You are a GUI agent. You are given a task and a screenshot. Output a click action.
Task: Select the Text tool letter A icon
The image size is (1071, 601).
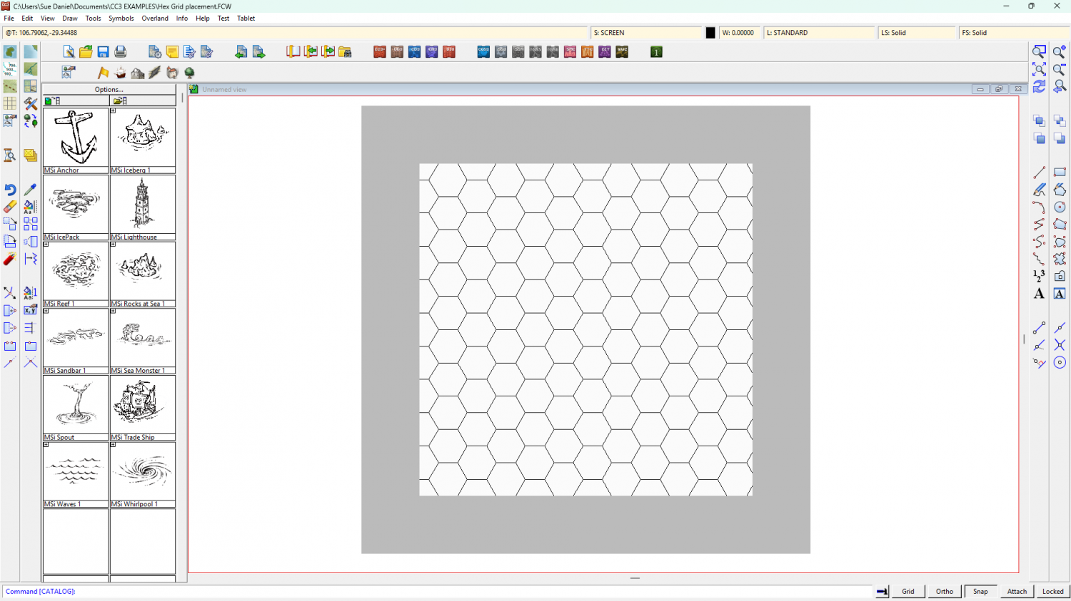click(x=1039, y=294)
